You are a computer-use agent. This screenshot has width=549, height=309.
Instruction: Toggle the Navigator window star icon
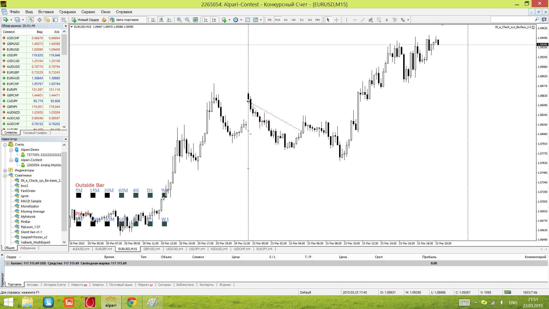pyautogui.click(x=47, y=20)
